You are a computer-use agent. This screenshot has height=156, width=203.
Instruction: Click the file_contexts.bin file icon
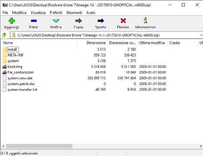click(x=5, y=72)
